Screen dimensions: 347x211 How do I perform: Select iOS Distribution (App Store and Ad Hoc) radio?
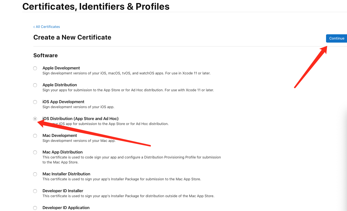[35, 119]
